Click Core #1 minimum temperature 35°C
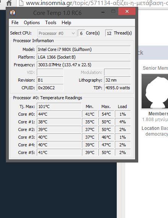Screen dimensions: 168x218 pos(90,122)
